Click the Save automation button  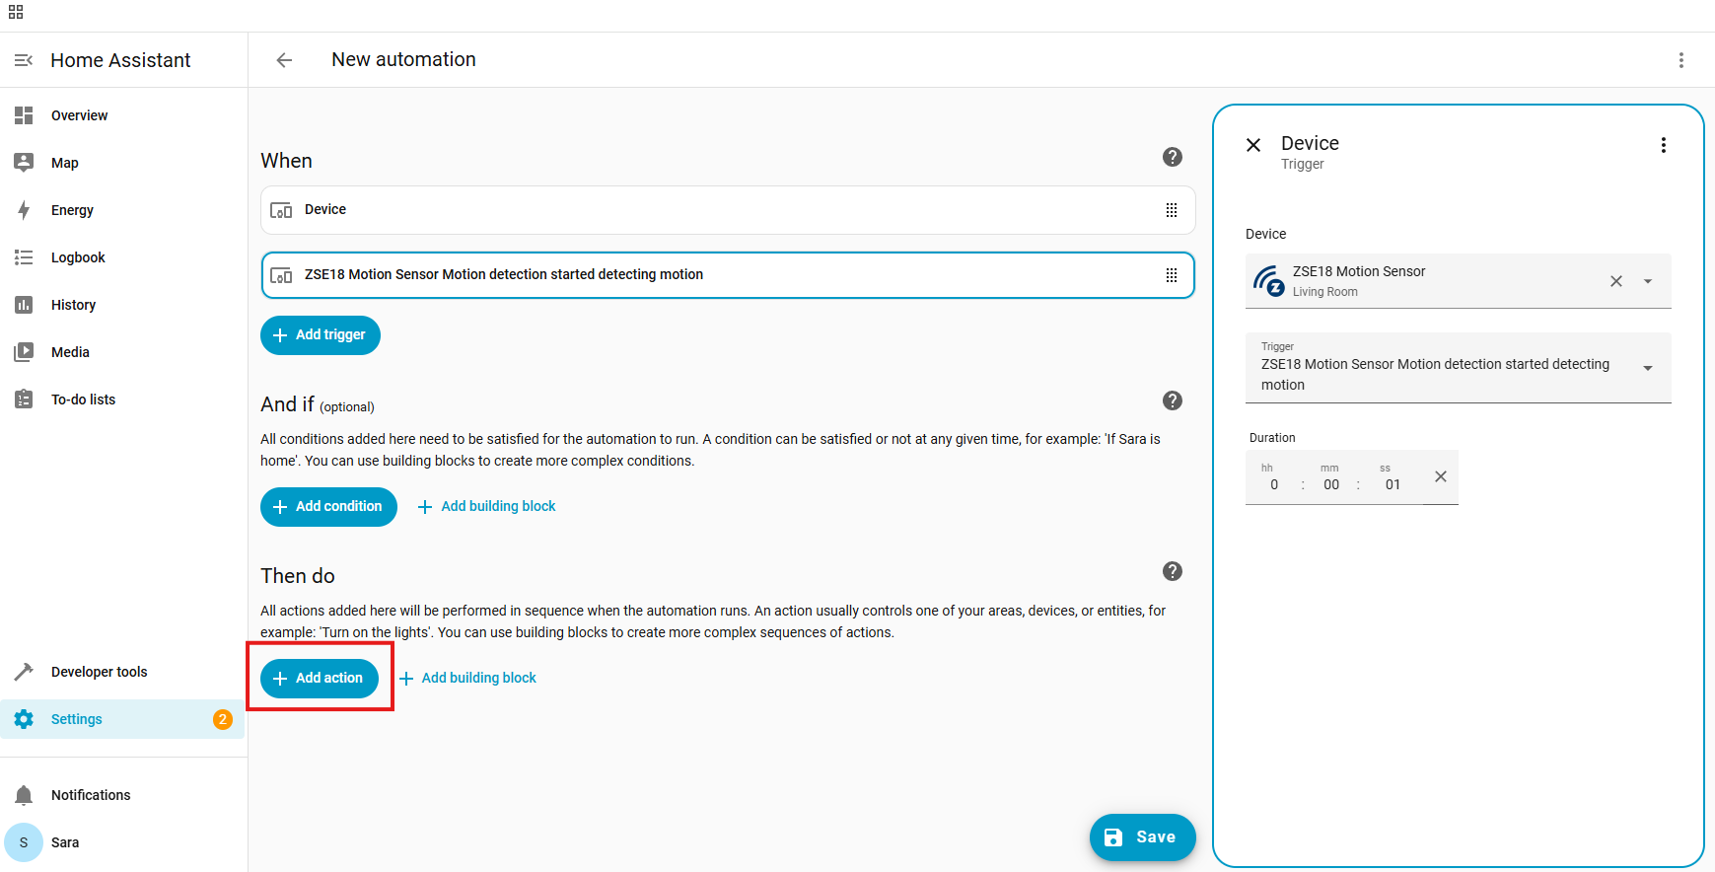pos(1141,837)
